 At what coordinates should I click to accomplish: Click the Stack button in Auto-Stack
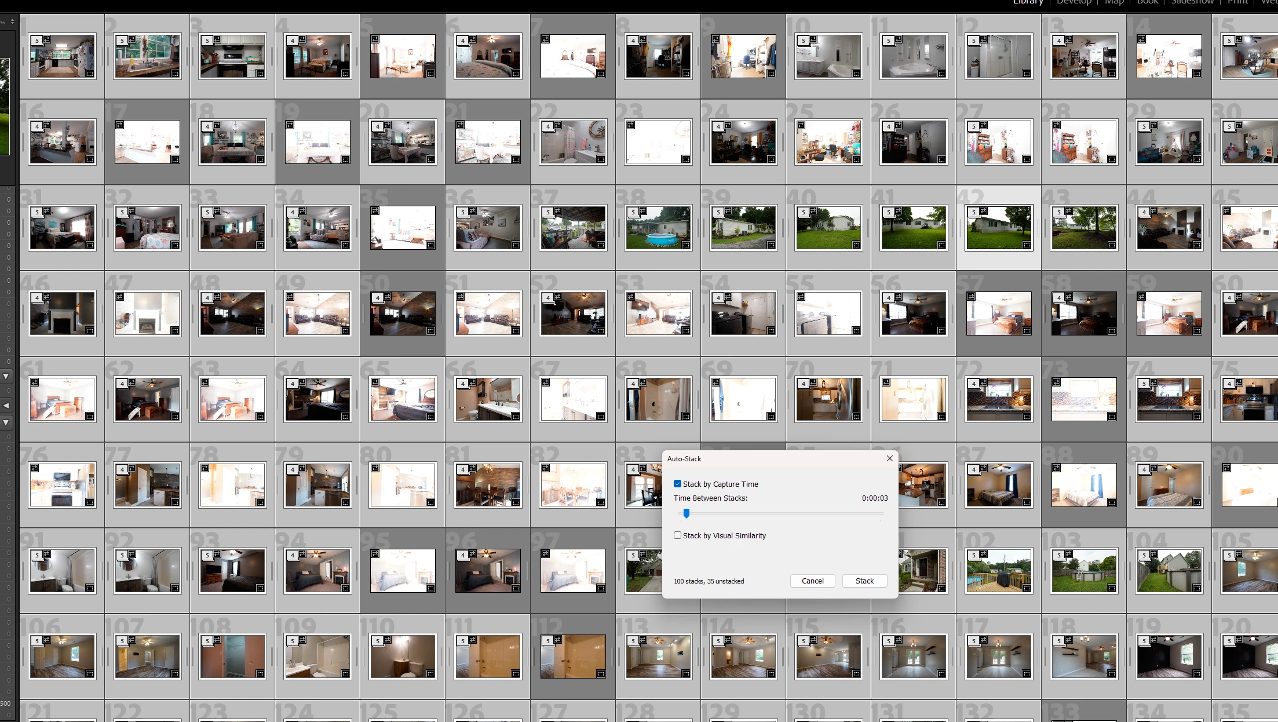point(864,581)
